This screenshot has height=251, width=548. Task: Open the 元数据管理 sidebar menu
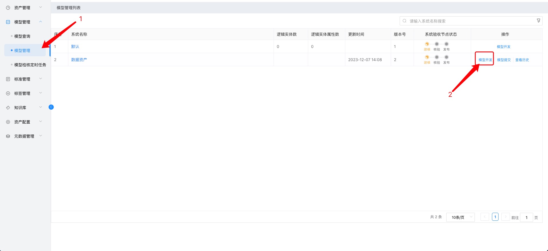tap(24, 136)
